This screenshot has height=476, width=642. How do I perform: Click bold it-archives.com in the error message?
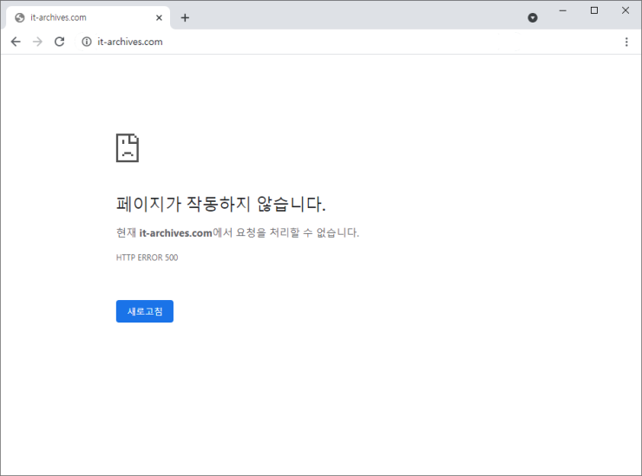tap(175, 232)
